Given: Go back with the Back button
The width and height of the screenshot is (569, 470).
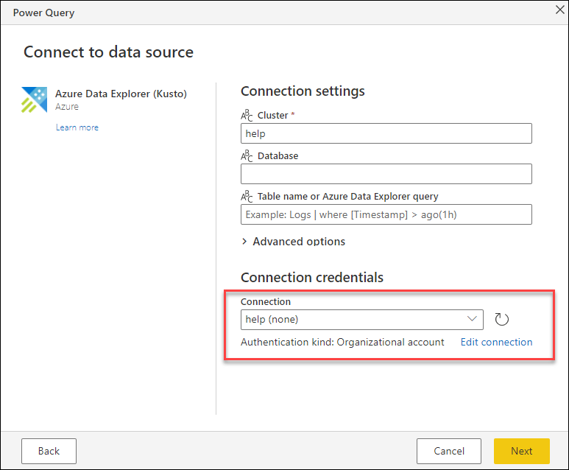Looking at the screenshot, I should pos(49,451).
